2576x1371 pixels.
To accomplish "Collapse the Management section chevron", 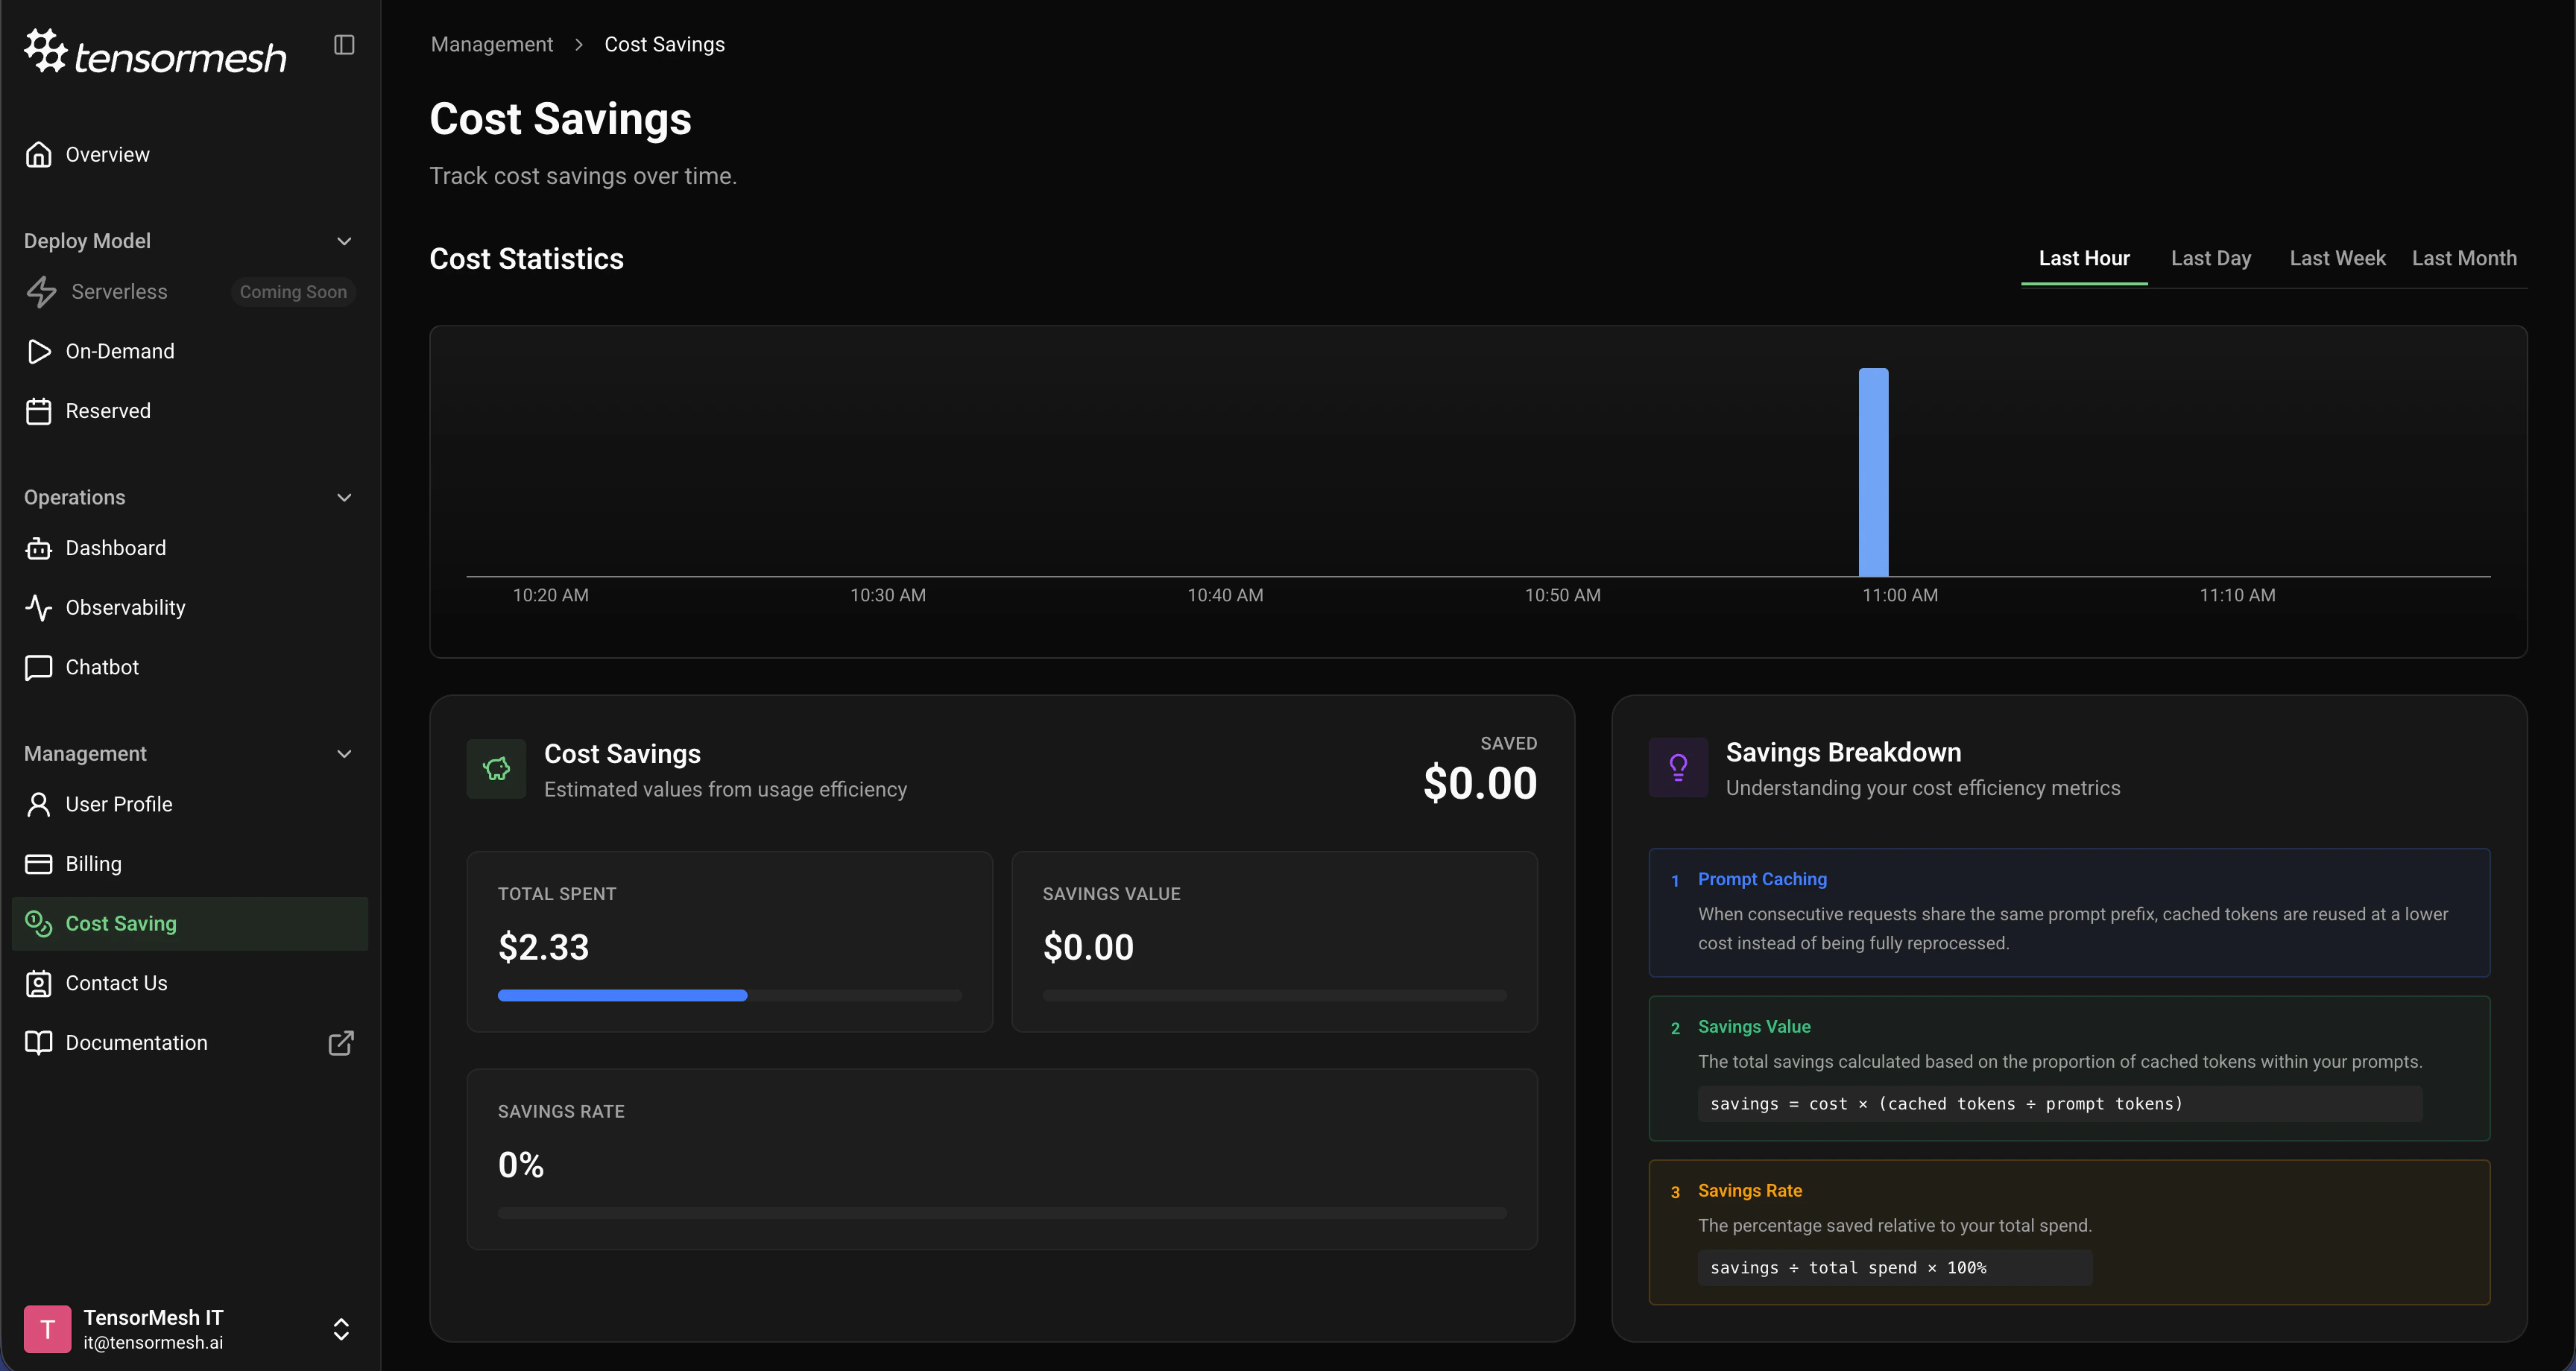I will pos(344,754).
